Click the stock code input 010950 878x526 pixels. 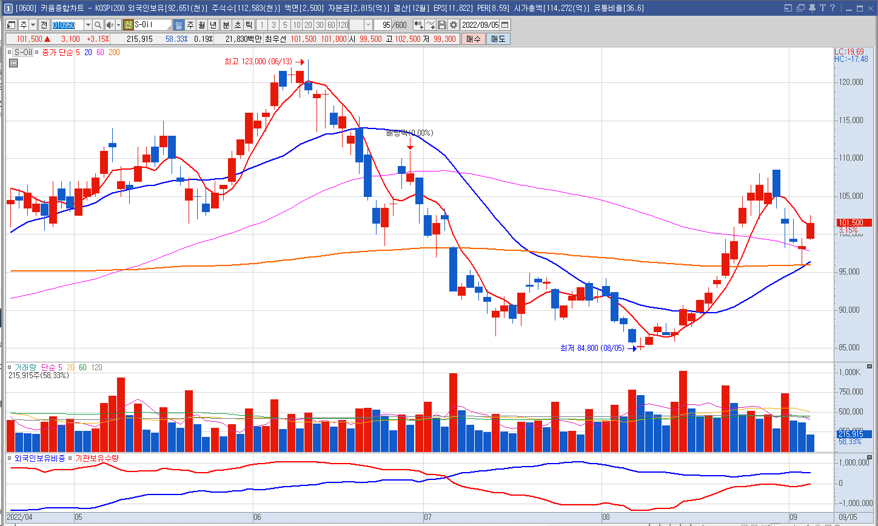click(67, 25)
